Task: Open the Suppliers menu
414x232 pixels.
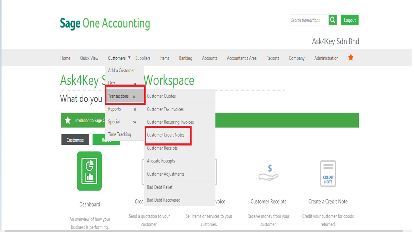Action: pos(143,58)
